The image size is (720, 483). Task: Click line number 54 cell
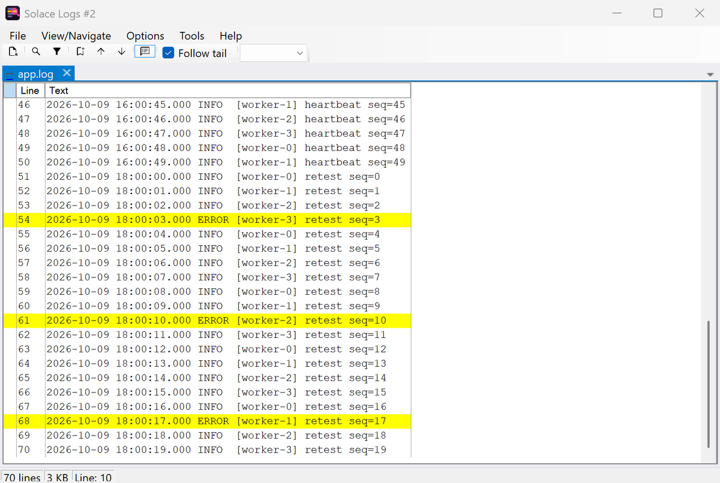click(x=31, y=220)
